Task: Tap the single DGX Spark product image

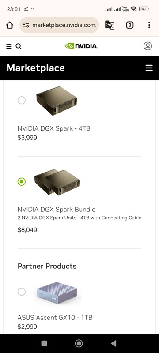Action: pyautogui.click(x=57, y=101)
